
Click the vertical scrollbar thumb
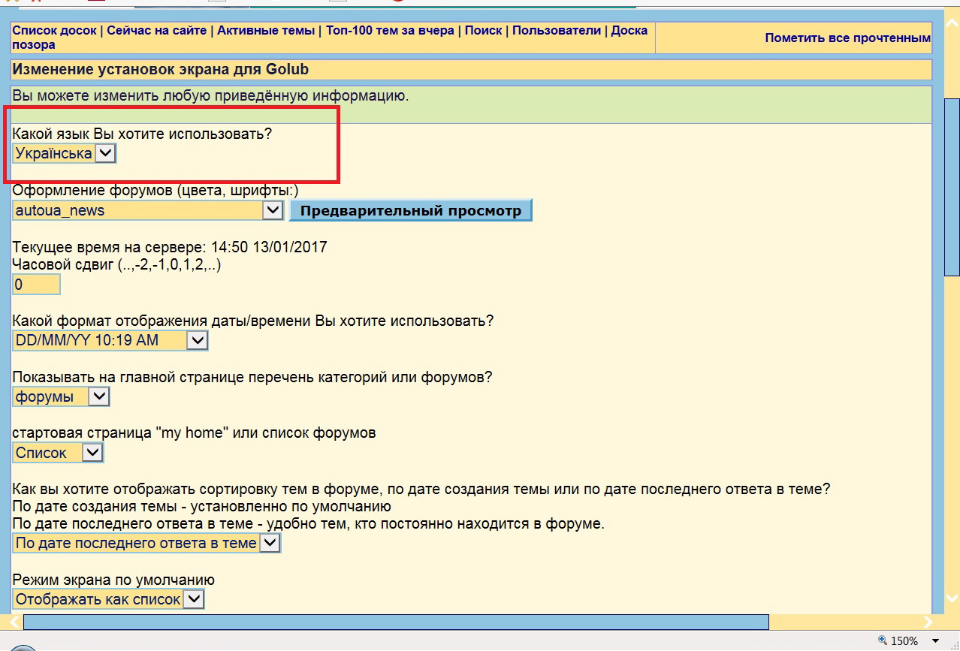pyautogui.click(x=952, y=188)
